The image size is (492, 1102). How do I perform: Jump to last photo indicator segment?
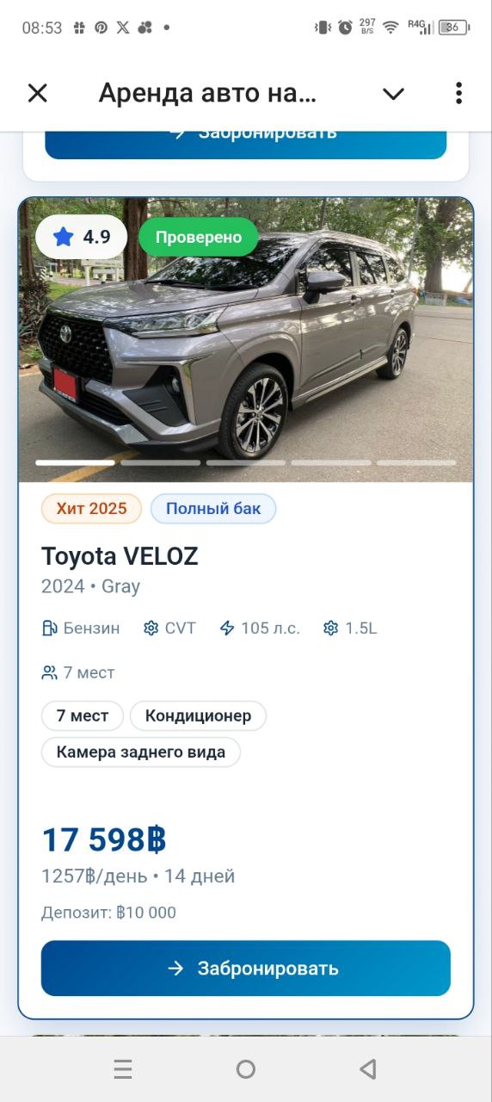[x=416, y=462]
